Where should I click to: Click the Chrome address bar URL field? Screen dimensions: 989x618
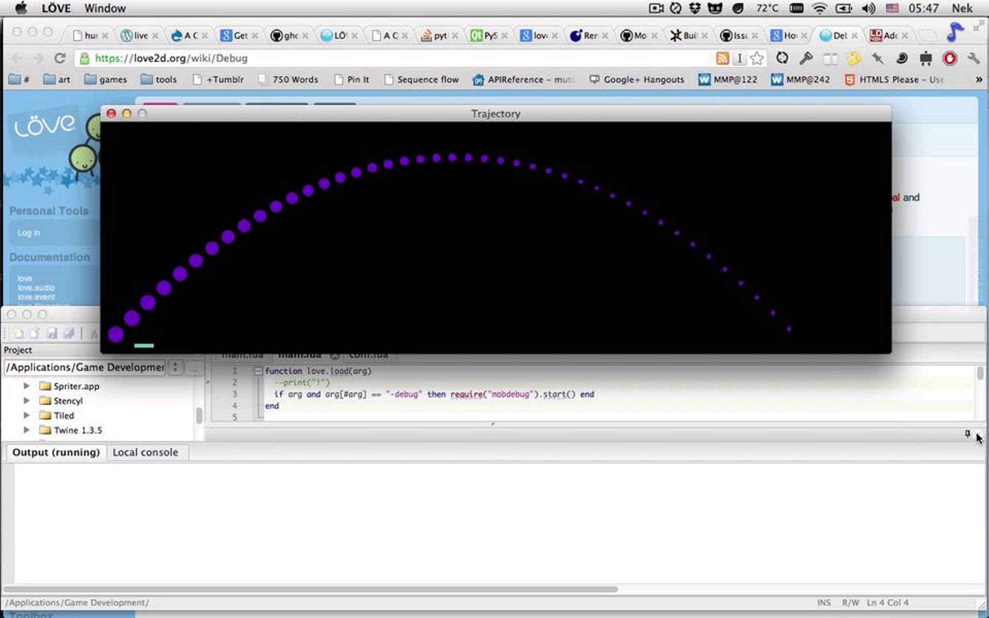[396, 59]
